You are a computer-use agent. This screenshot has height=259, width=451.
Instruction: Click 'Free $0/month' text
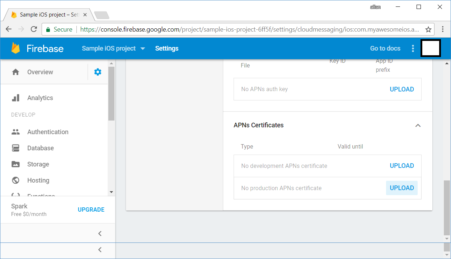(29, 214)
